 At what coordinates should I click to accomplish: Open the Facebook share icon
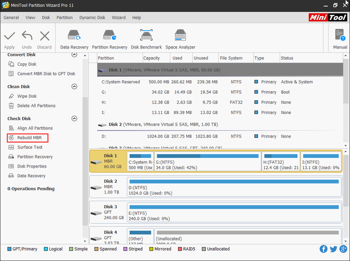tap(323, 249)
